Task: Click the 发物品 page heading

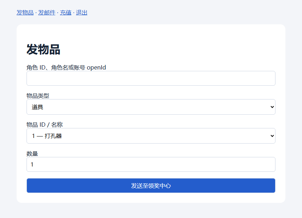Action: (43, 49)
